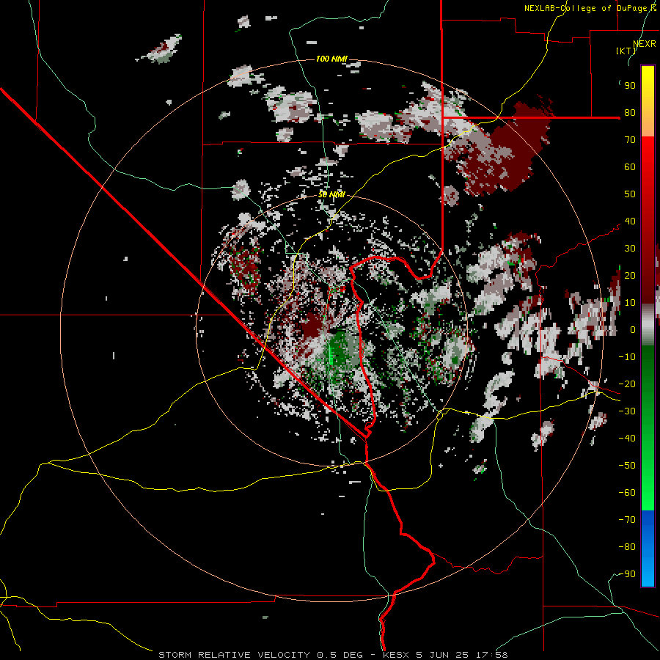Click the "-60" value on the velocity scale
The width and height of the screenshot is (660, 660).
627,493
